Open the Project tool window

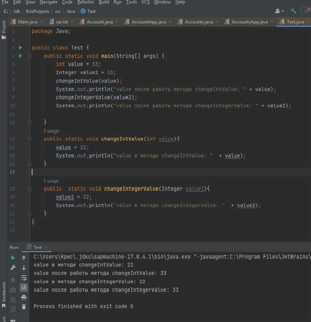4,30
